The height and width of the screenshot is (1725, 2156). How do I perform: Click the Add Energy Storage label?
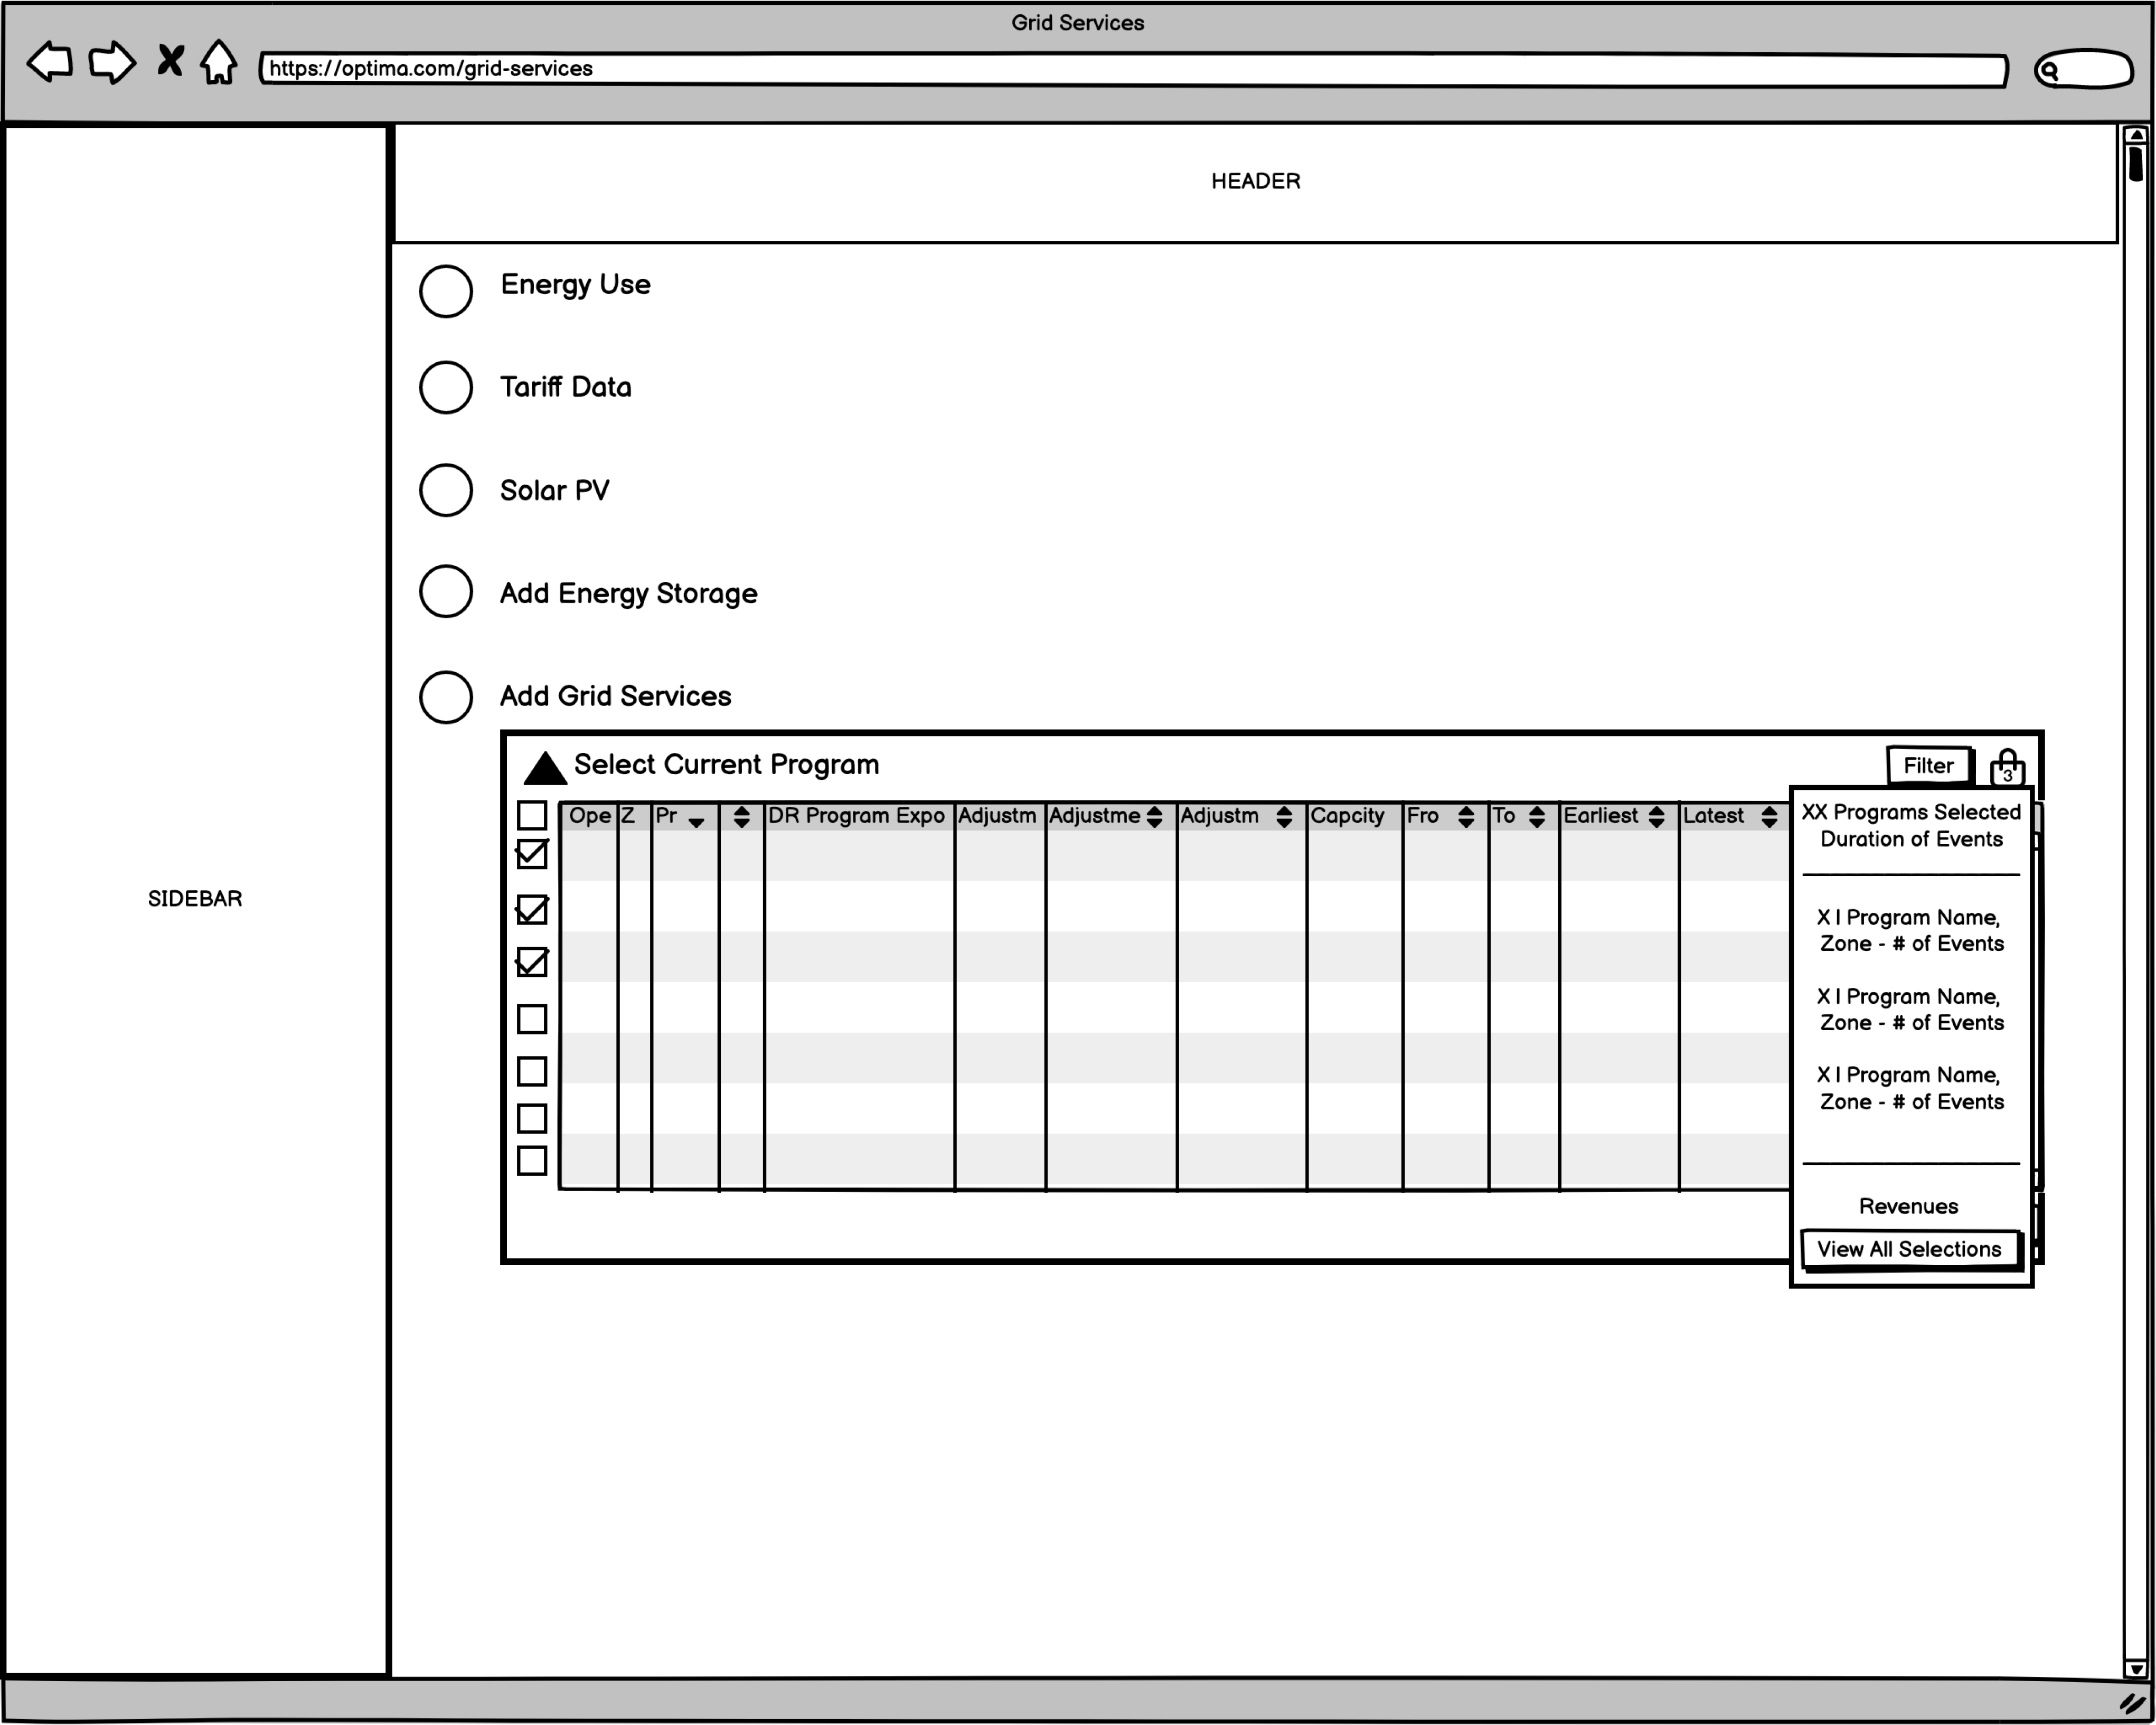click(628, 594)
